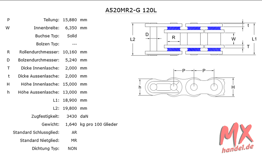This screenshot has width=262, height=156.
Task: Click the A520MR2-G 120L title
Action: (x=131, y=10)
